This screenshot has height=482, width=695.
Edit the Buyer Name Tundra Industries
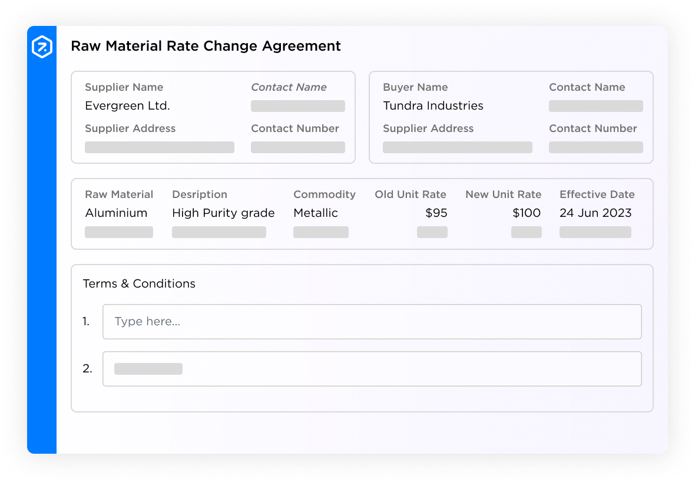click(433, 106)
